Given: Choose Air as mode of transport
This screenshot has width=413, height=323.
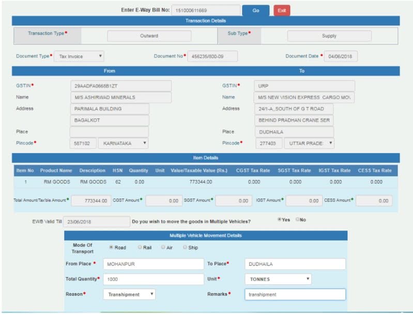Looking at the screenshot, I should [163, 248].
